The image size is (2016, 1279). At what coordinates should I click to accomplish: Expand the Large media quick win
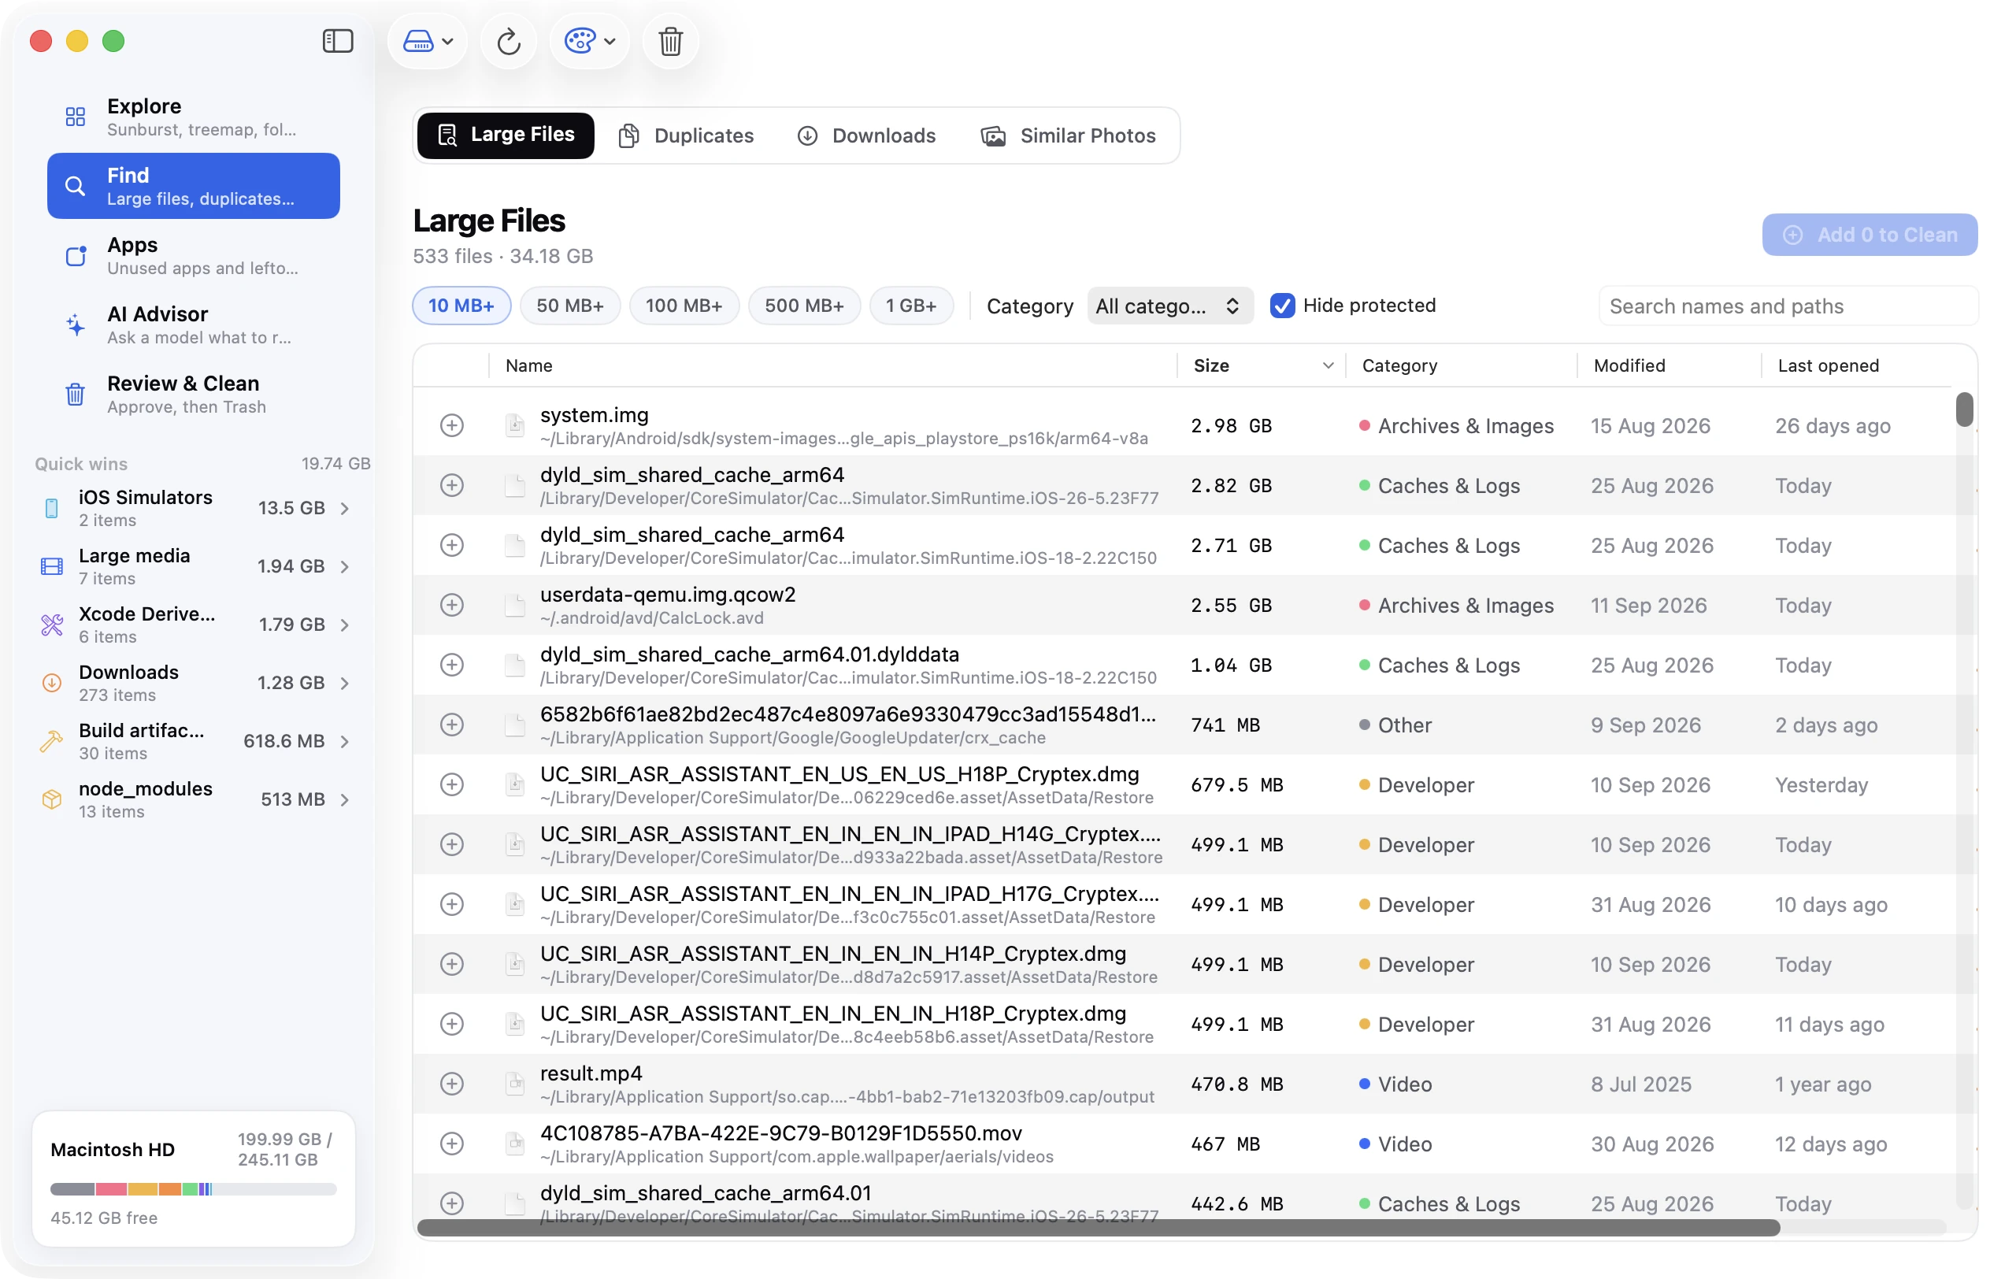(344, 567)
